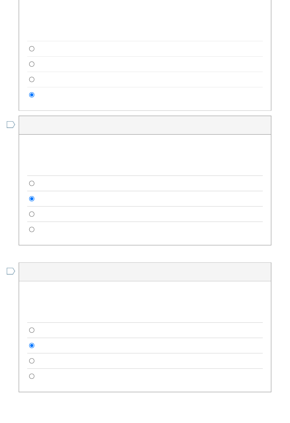Viewport: 290px width, 423px height.
Task: Click the selected second radio in middle question
Action: (32, 199)
